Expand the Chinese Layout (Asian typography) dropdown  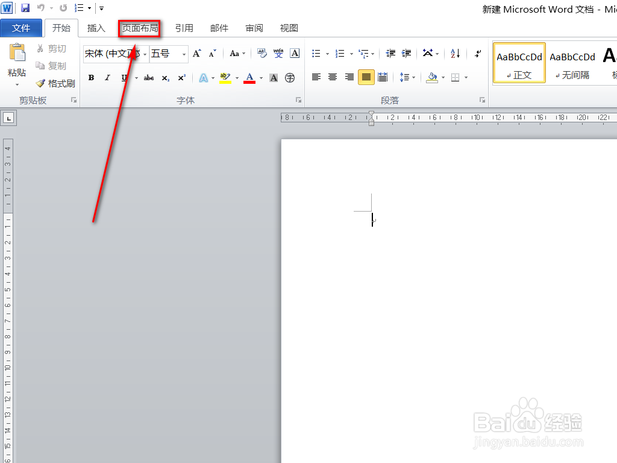(x=430, y=53)
